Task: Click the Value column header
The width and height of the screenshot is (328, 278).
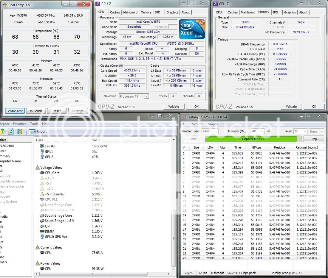Action: [x=96, y=140]
